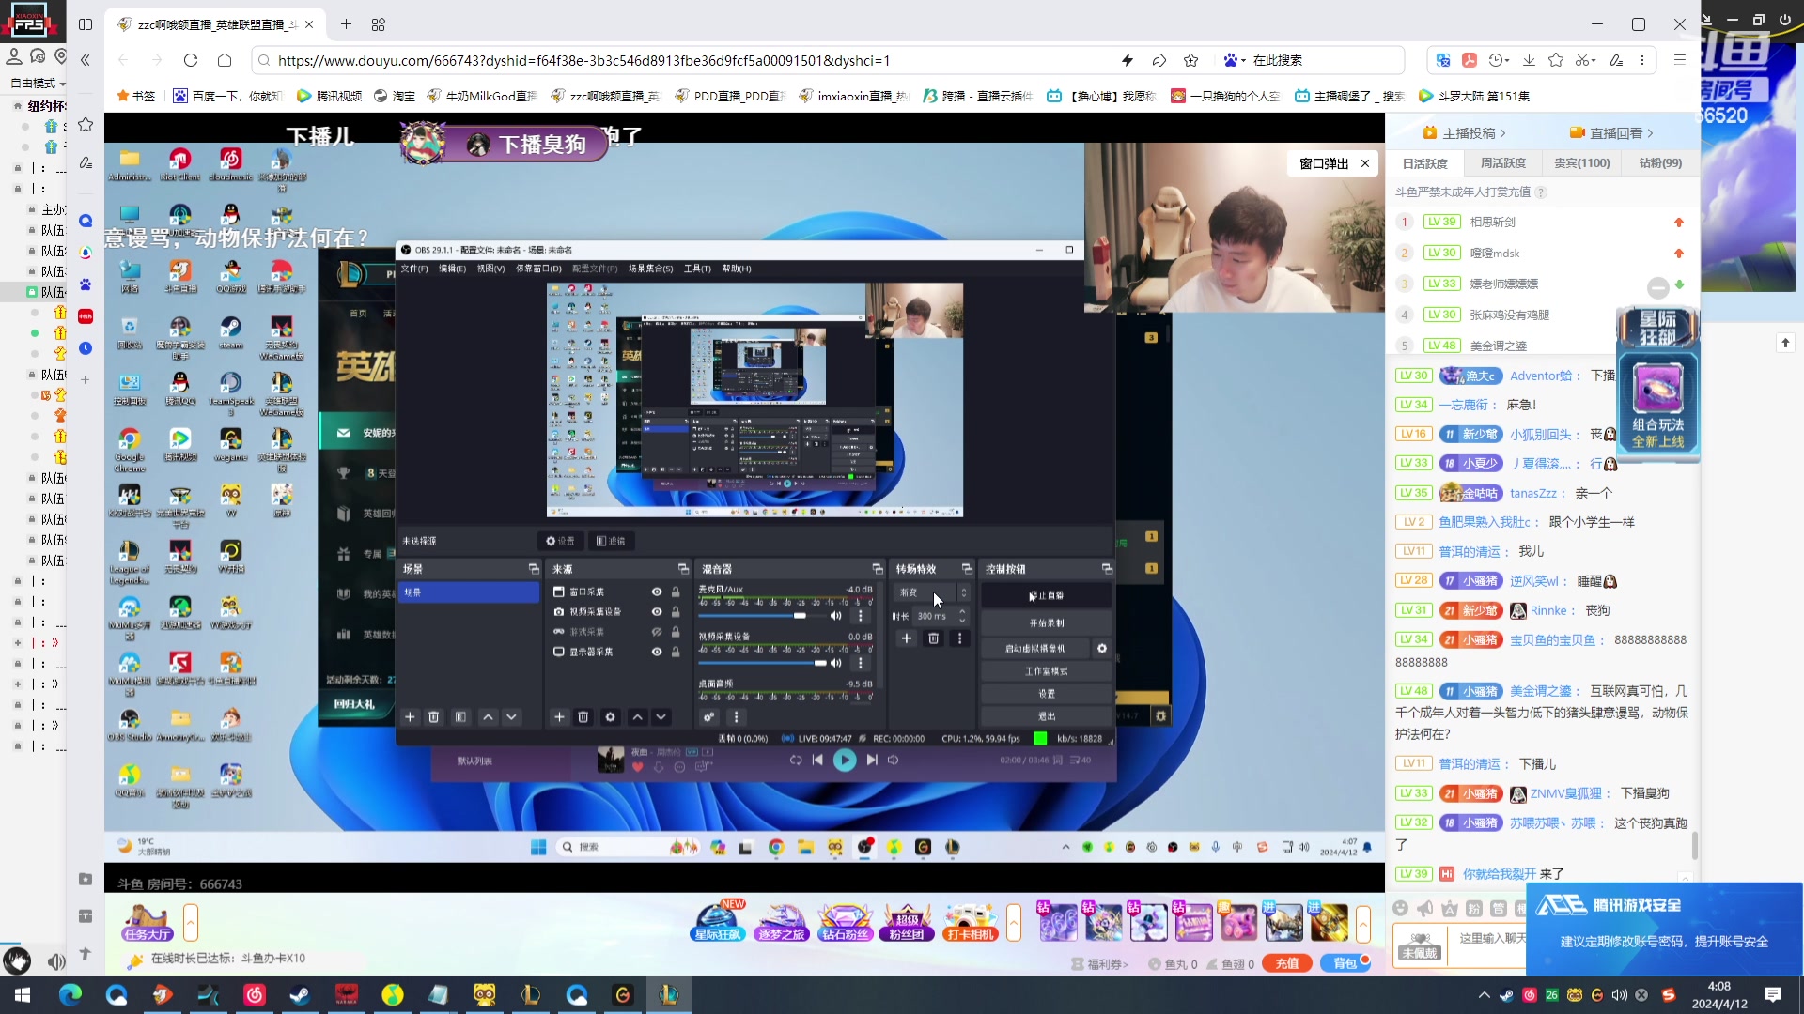This screenshot has width=1804, height=1014.
Task: Open the browser downloads icon
Action: (1529, 60)
